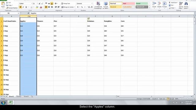
Task: Increase the cell indent
Action: [58, 7]
